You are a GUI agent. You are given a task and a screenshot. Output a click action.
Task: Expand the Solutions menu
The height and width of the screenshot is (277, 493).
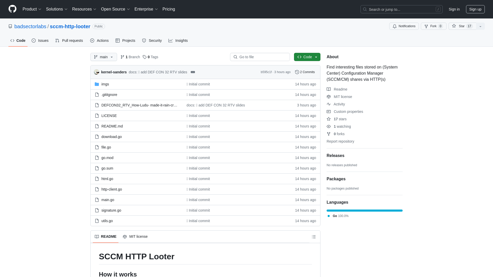click(56, 9)
